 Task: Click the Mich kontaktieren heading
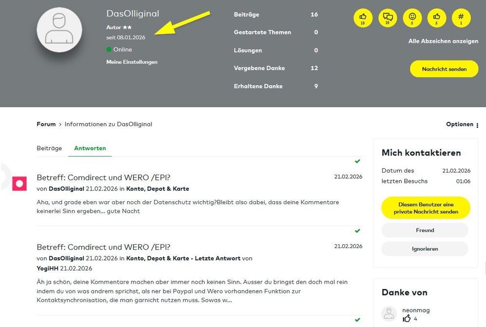coord(421,153)
